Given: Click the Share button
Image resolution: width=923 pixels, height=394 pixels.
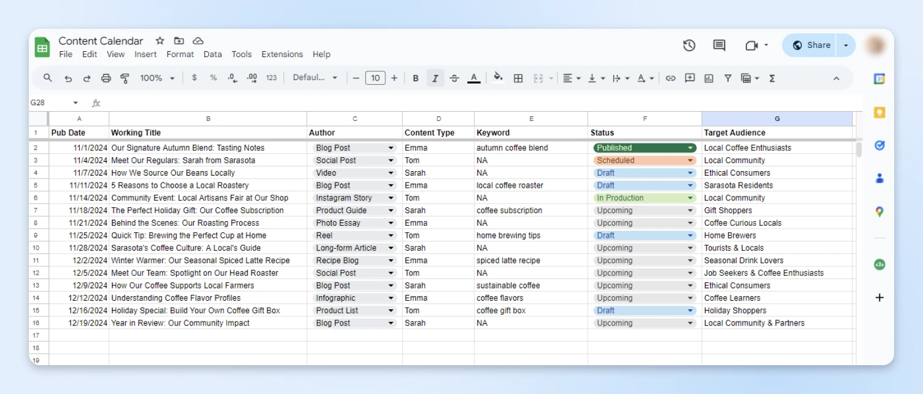Looking at the screenshot, I should 812,45.
